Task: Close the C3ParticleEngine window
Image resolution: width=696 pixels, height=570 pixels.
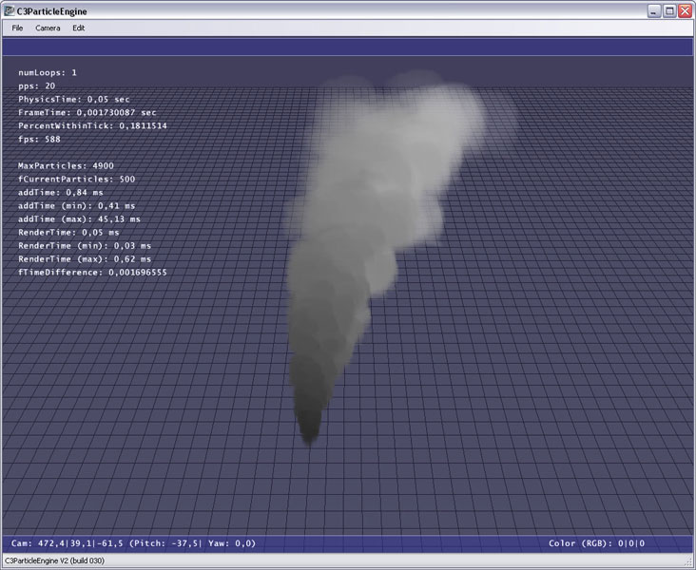Action: click(x=685, y=10)
